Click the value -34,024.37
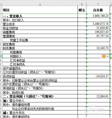 (x=102, y=76)
